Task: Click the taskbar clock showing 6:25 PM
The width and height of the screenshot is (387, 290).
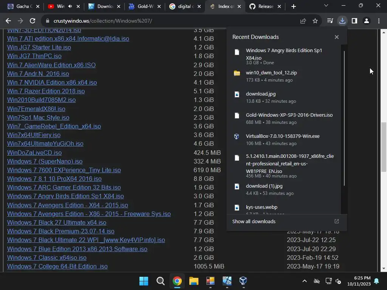Action: click(359, 281)
